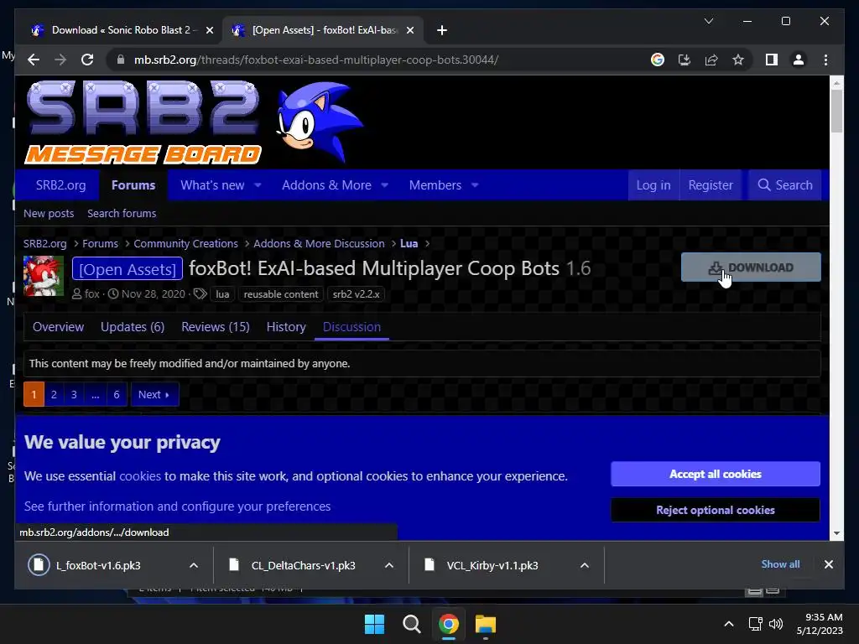Click the [Open Assets] prefix label

pyautogui.click(x=128, y=269)
